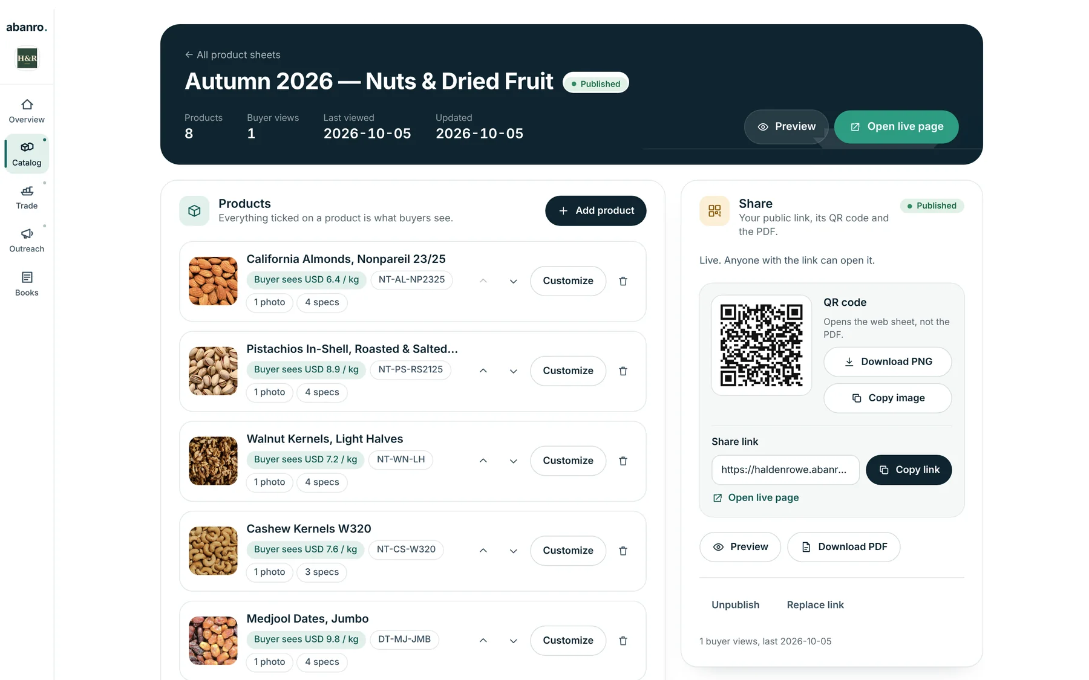Move Cashew Kernels W320 down

click(x=514, y=551)
